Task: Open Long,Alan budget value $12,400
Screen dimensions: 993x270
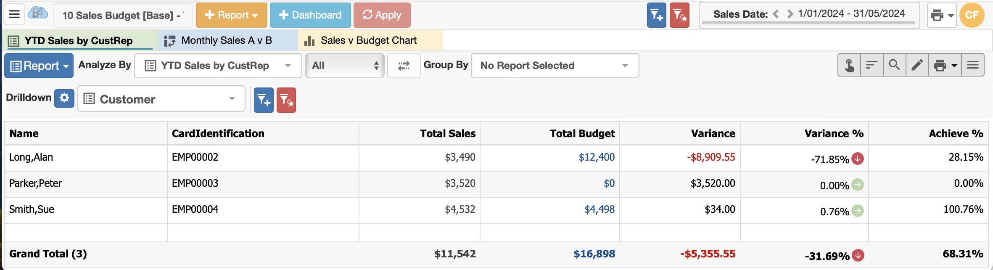Action: click(597, 157)
